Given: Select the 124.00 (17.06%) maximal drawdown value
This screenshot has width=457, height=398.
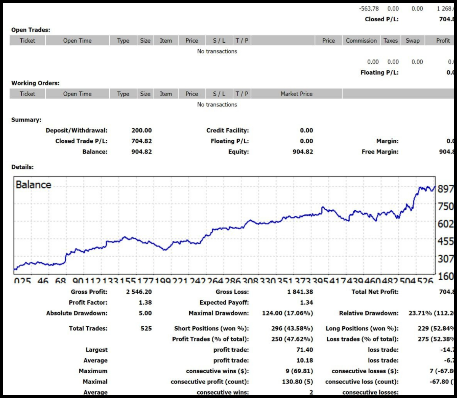Looking at the screenshot, I should [x=288, y=313].
